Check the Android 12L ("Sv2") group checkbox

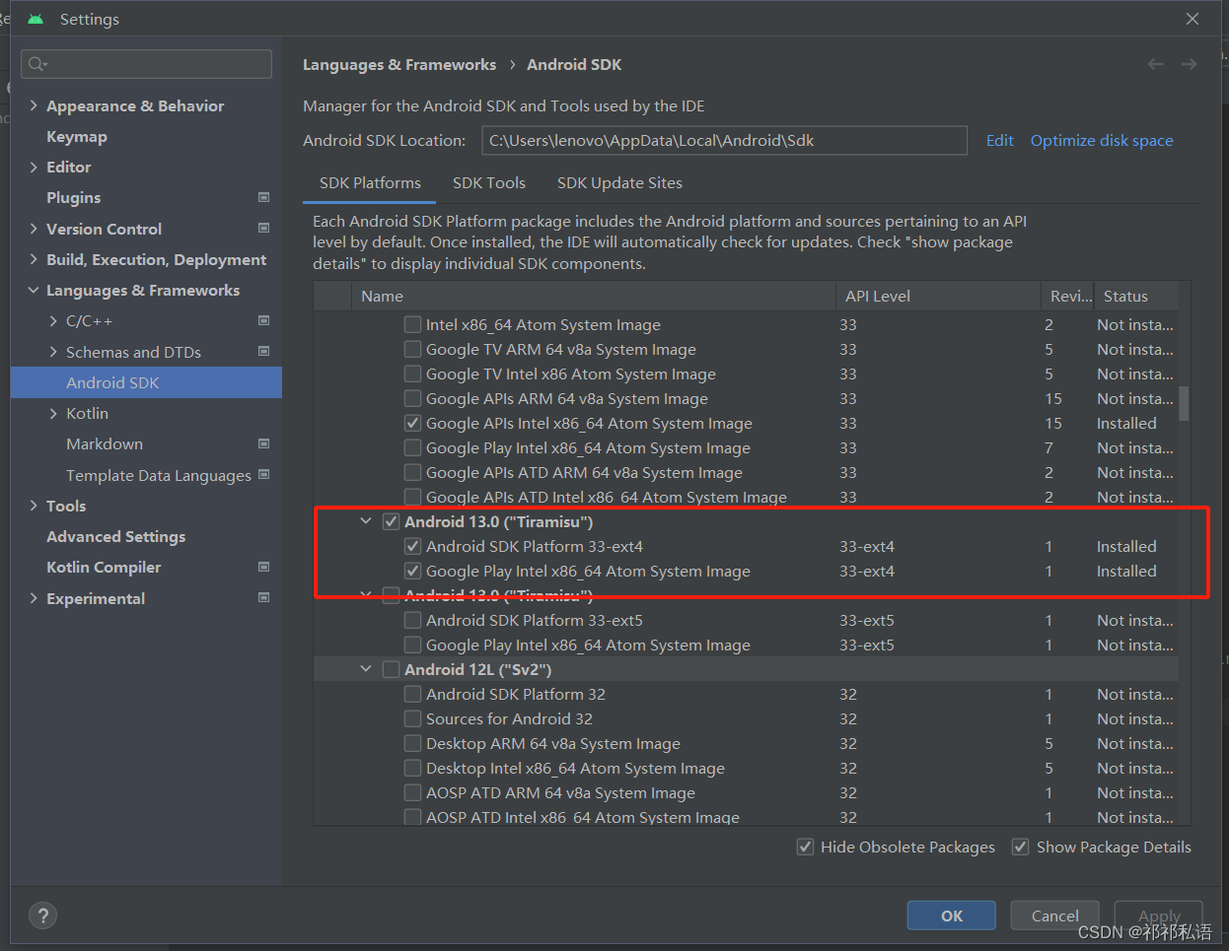click(392, 669)
